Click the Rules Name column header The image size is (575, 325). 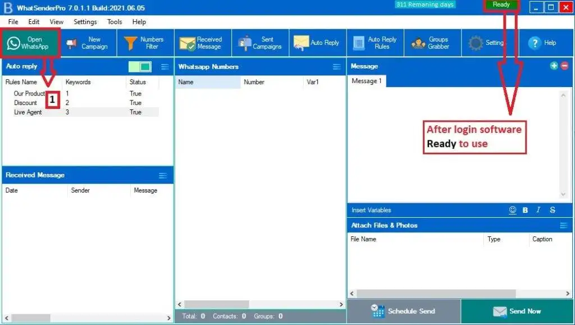tap(32, 82)
